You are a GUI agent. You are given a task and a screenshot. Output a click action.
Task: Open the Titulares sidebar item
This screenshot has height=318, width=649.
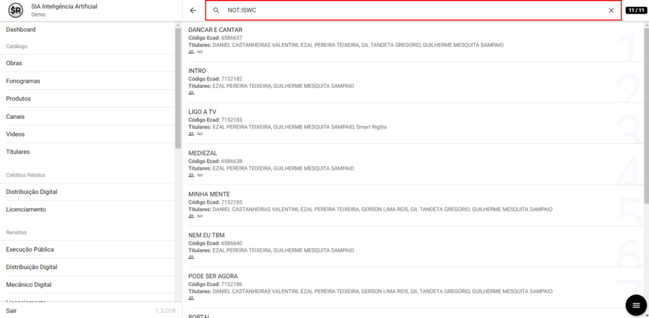(x=18, y=152)
